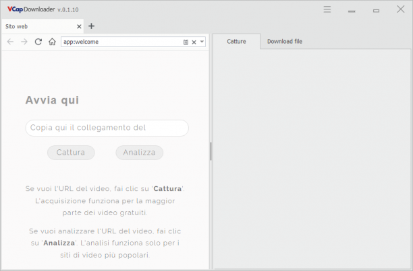413x271 pixels.
Task: Click the paste clipboard icon in address bar
Action: [x=186, y=42]
